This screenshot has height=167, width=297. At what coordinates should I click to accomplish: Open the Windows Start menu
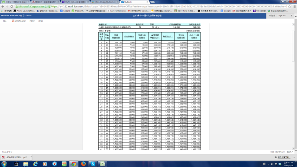(4, 164)
